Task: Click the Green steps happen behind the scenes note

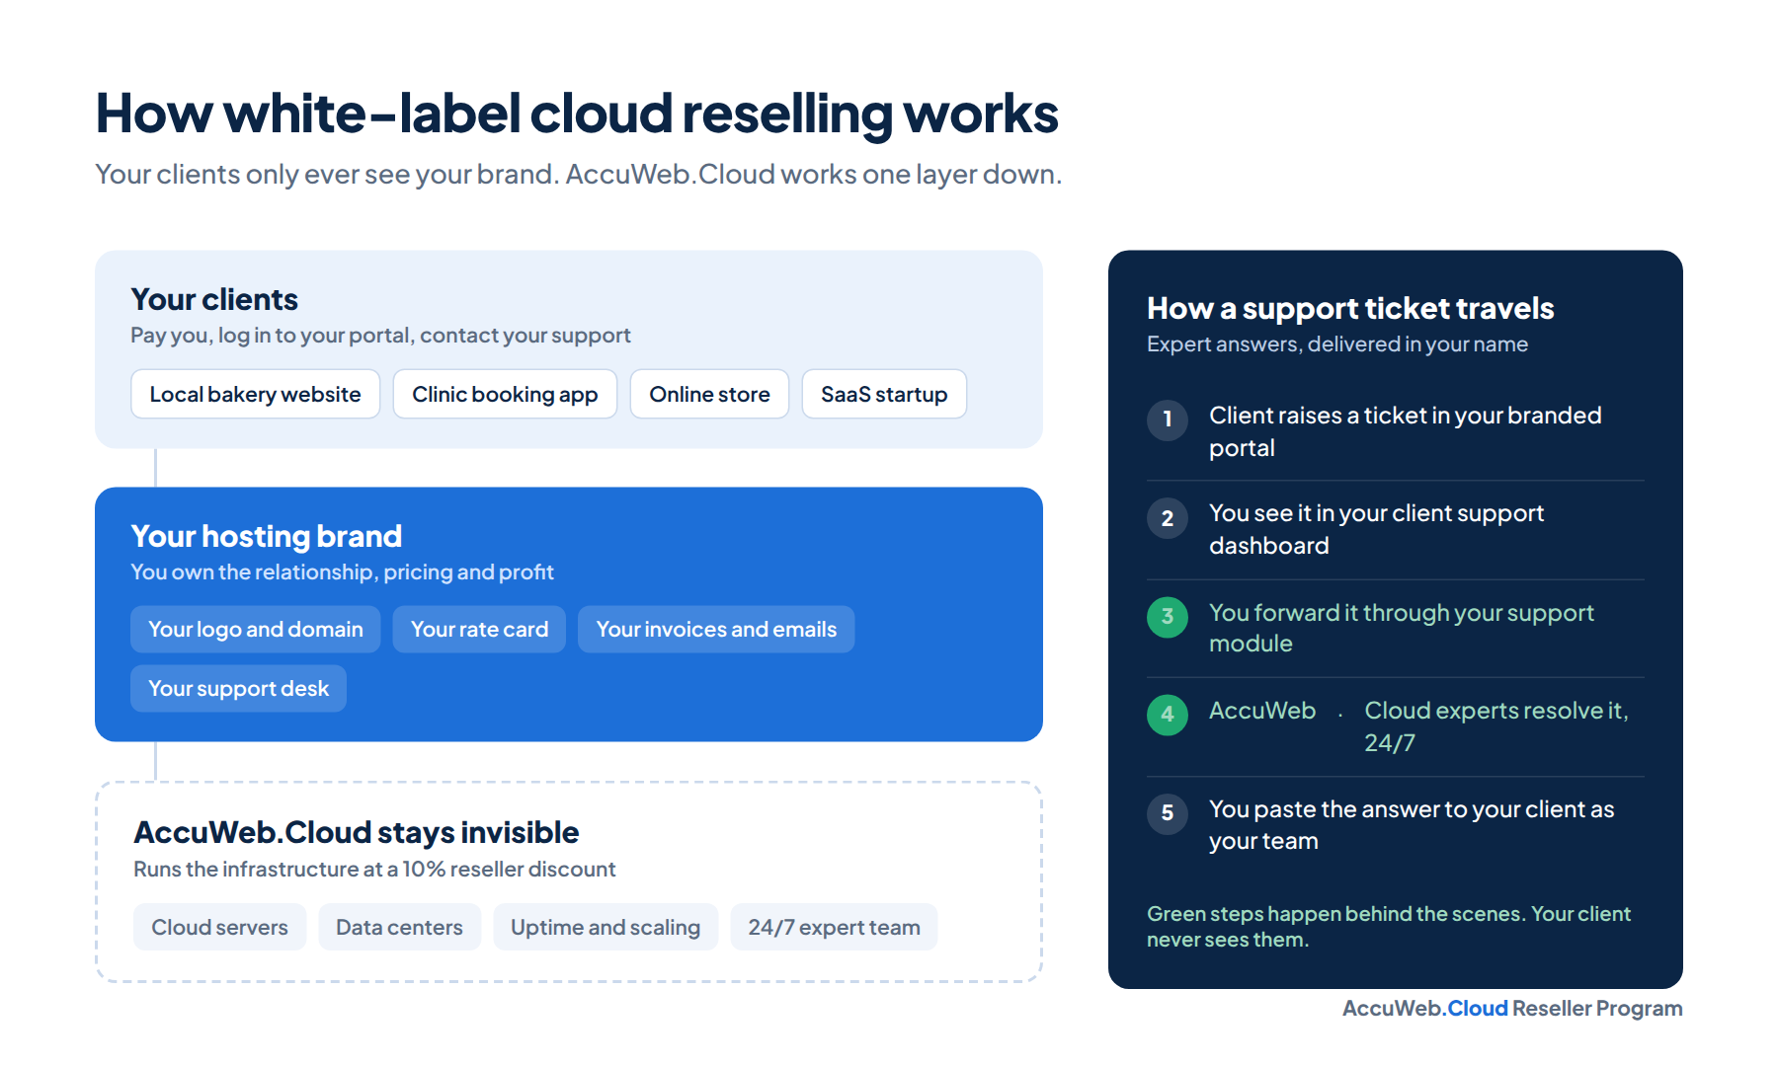Action: point(1389,927)
